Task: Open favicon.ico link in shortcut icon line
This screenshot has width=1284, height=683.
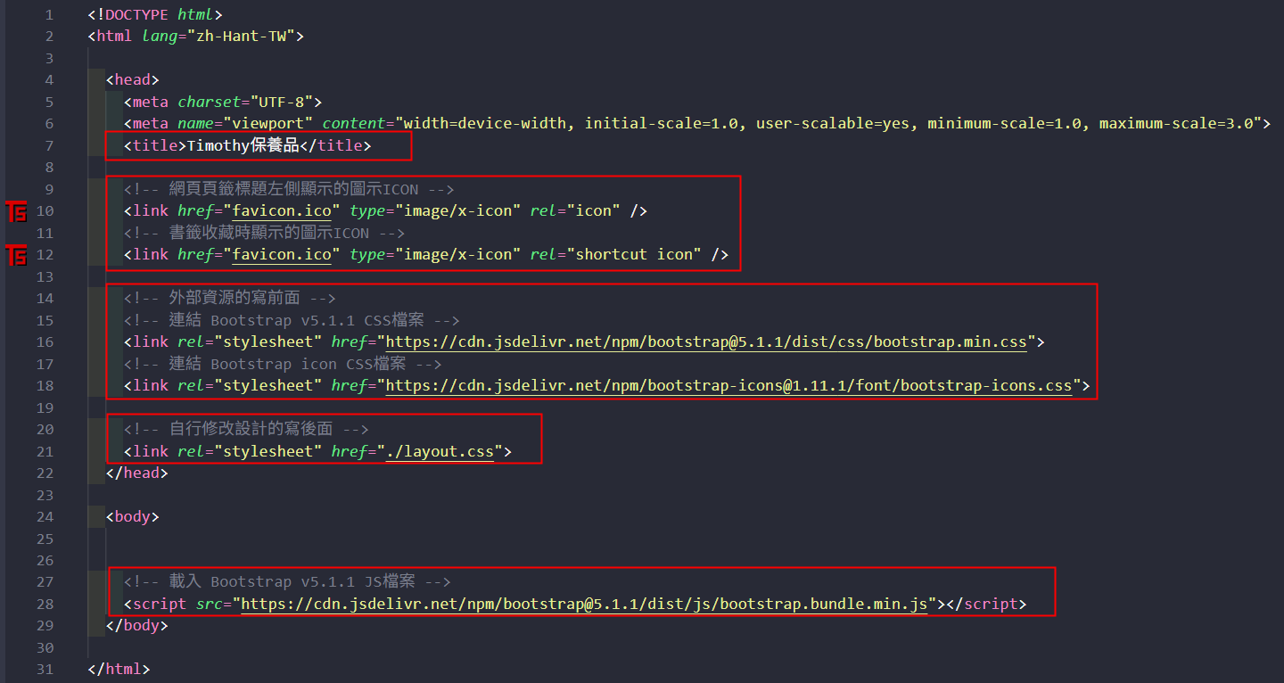Action: click(x=282, y=255)
